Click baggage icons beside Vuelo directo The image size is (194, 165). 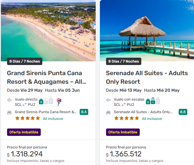point(46,101)
